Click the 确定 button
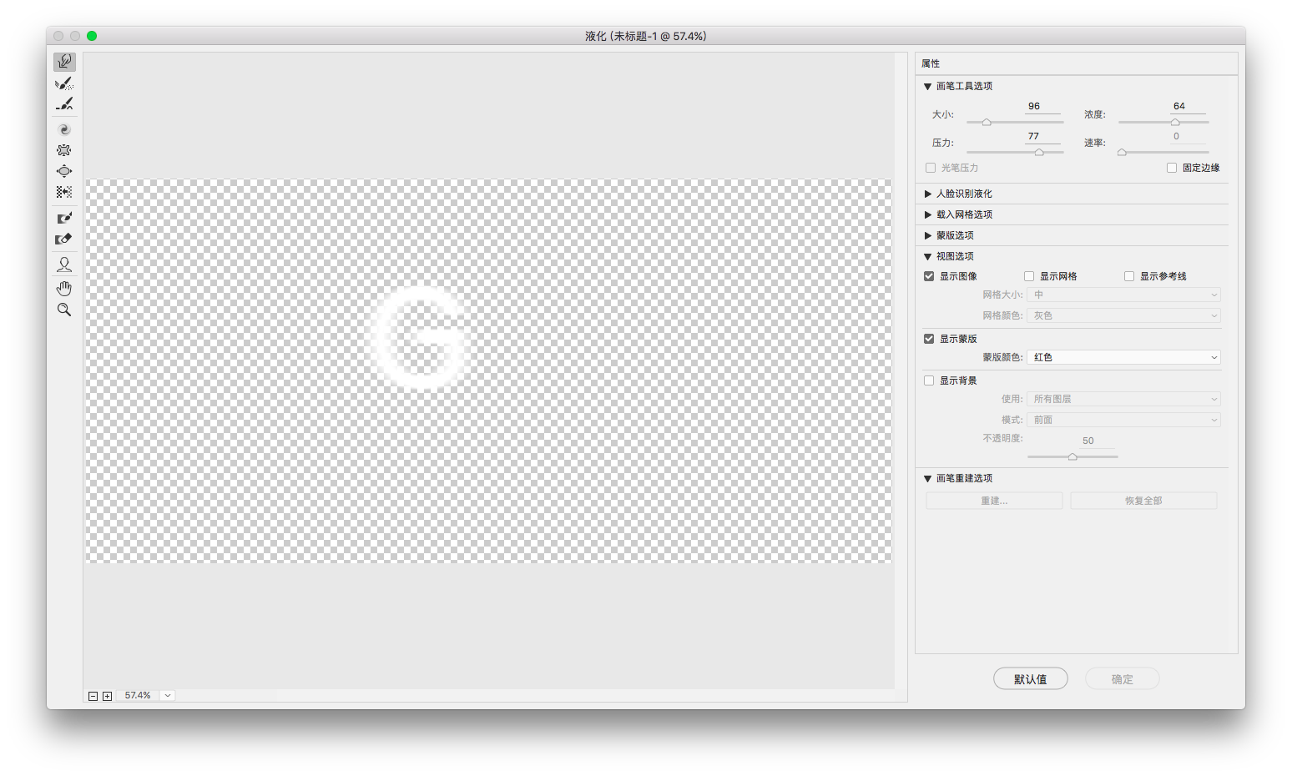The image size is (1292, 776). 1123,679
